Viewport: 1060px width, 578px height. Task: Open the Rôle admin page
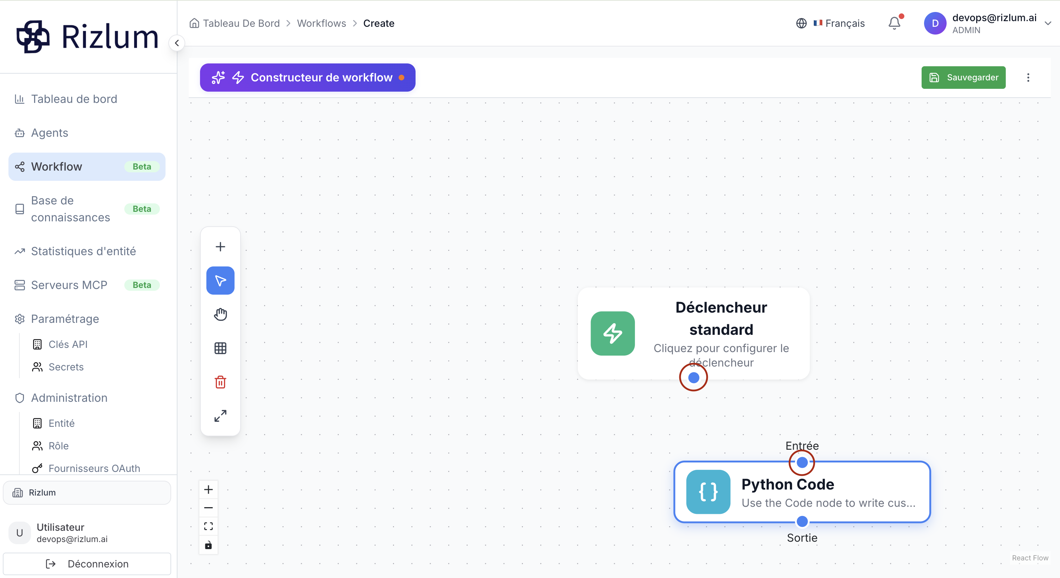click(58, 446)
